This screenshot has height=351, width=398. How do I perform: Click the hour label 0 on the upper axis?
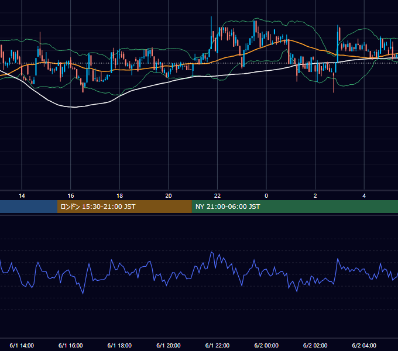266,196
